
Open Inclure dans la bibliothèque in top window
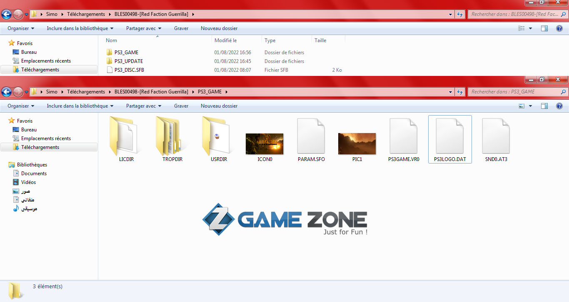click(80, 28)
